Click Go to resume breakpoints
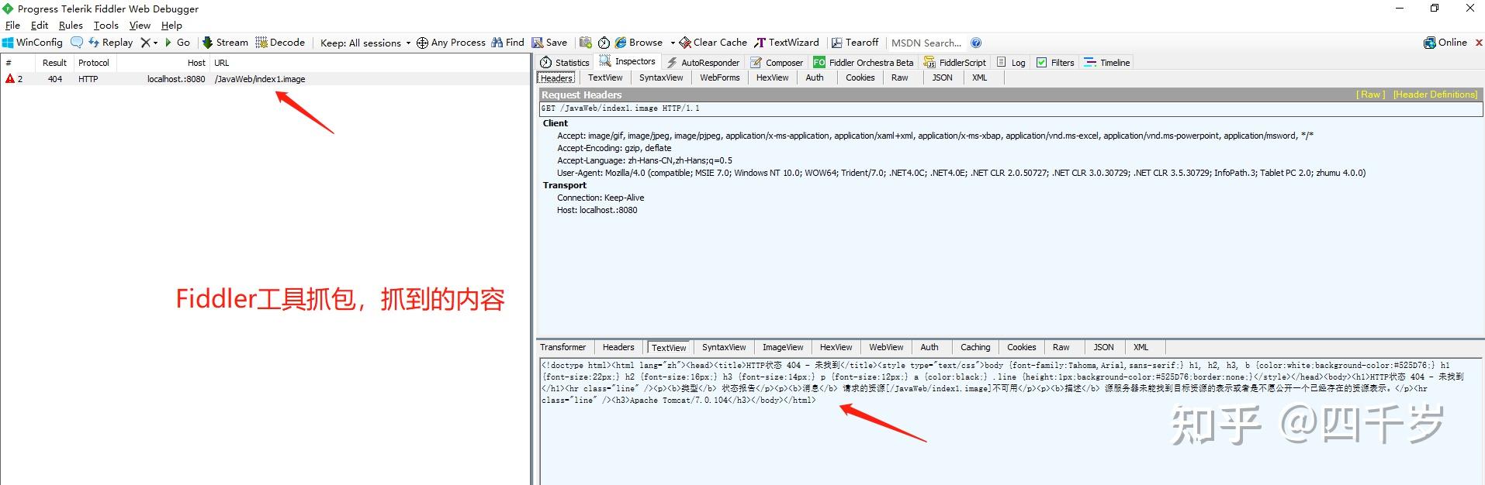Screen dimensions: 1485x485 click(x=177, y=43)
